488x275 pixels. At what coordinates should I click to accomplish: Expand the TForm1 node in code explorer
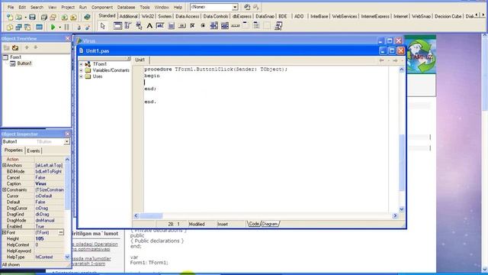(82, 64)
